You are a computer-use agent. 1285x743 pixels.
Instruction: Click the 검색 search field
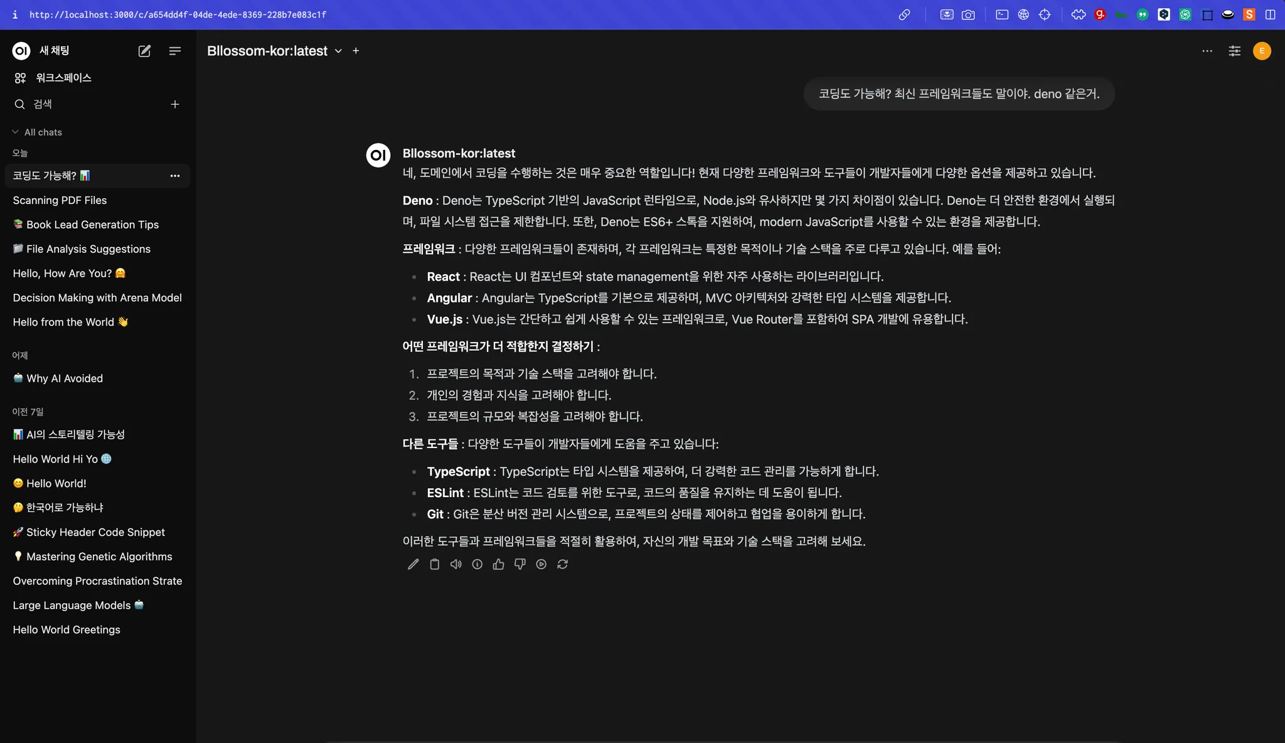click(88, 104)
